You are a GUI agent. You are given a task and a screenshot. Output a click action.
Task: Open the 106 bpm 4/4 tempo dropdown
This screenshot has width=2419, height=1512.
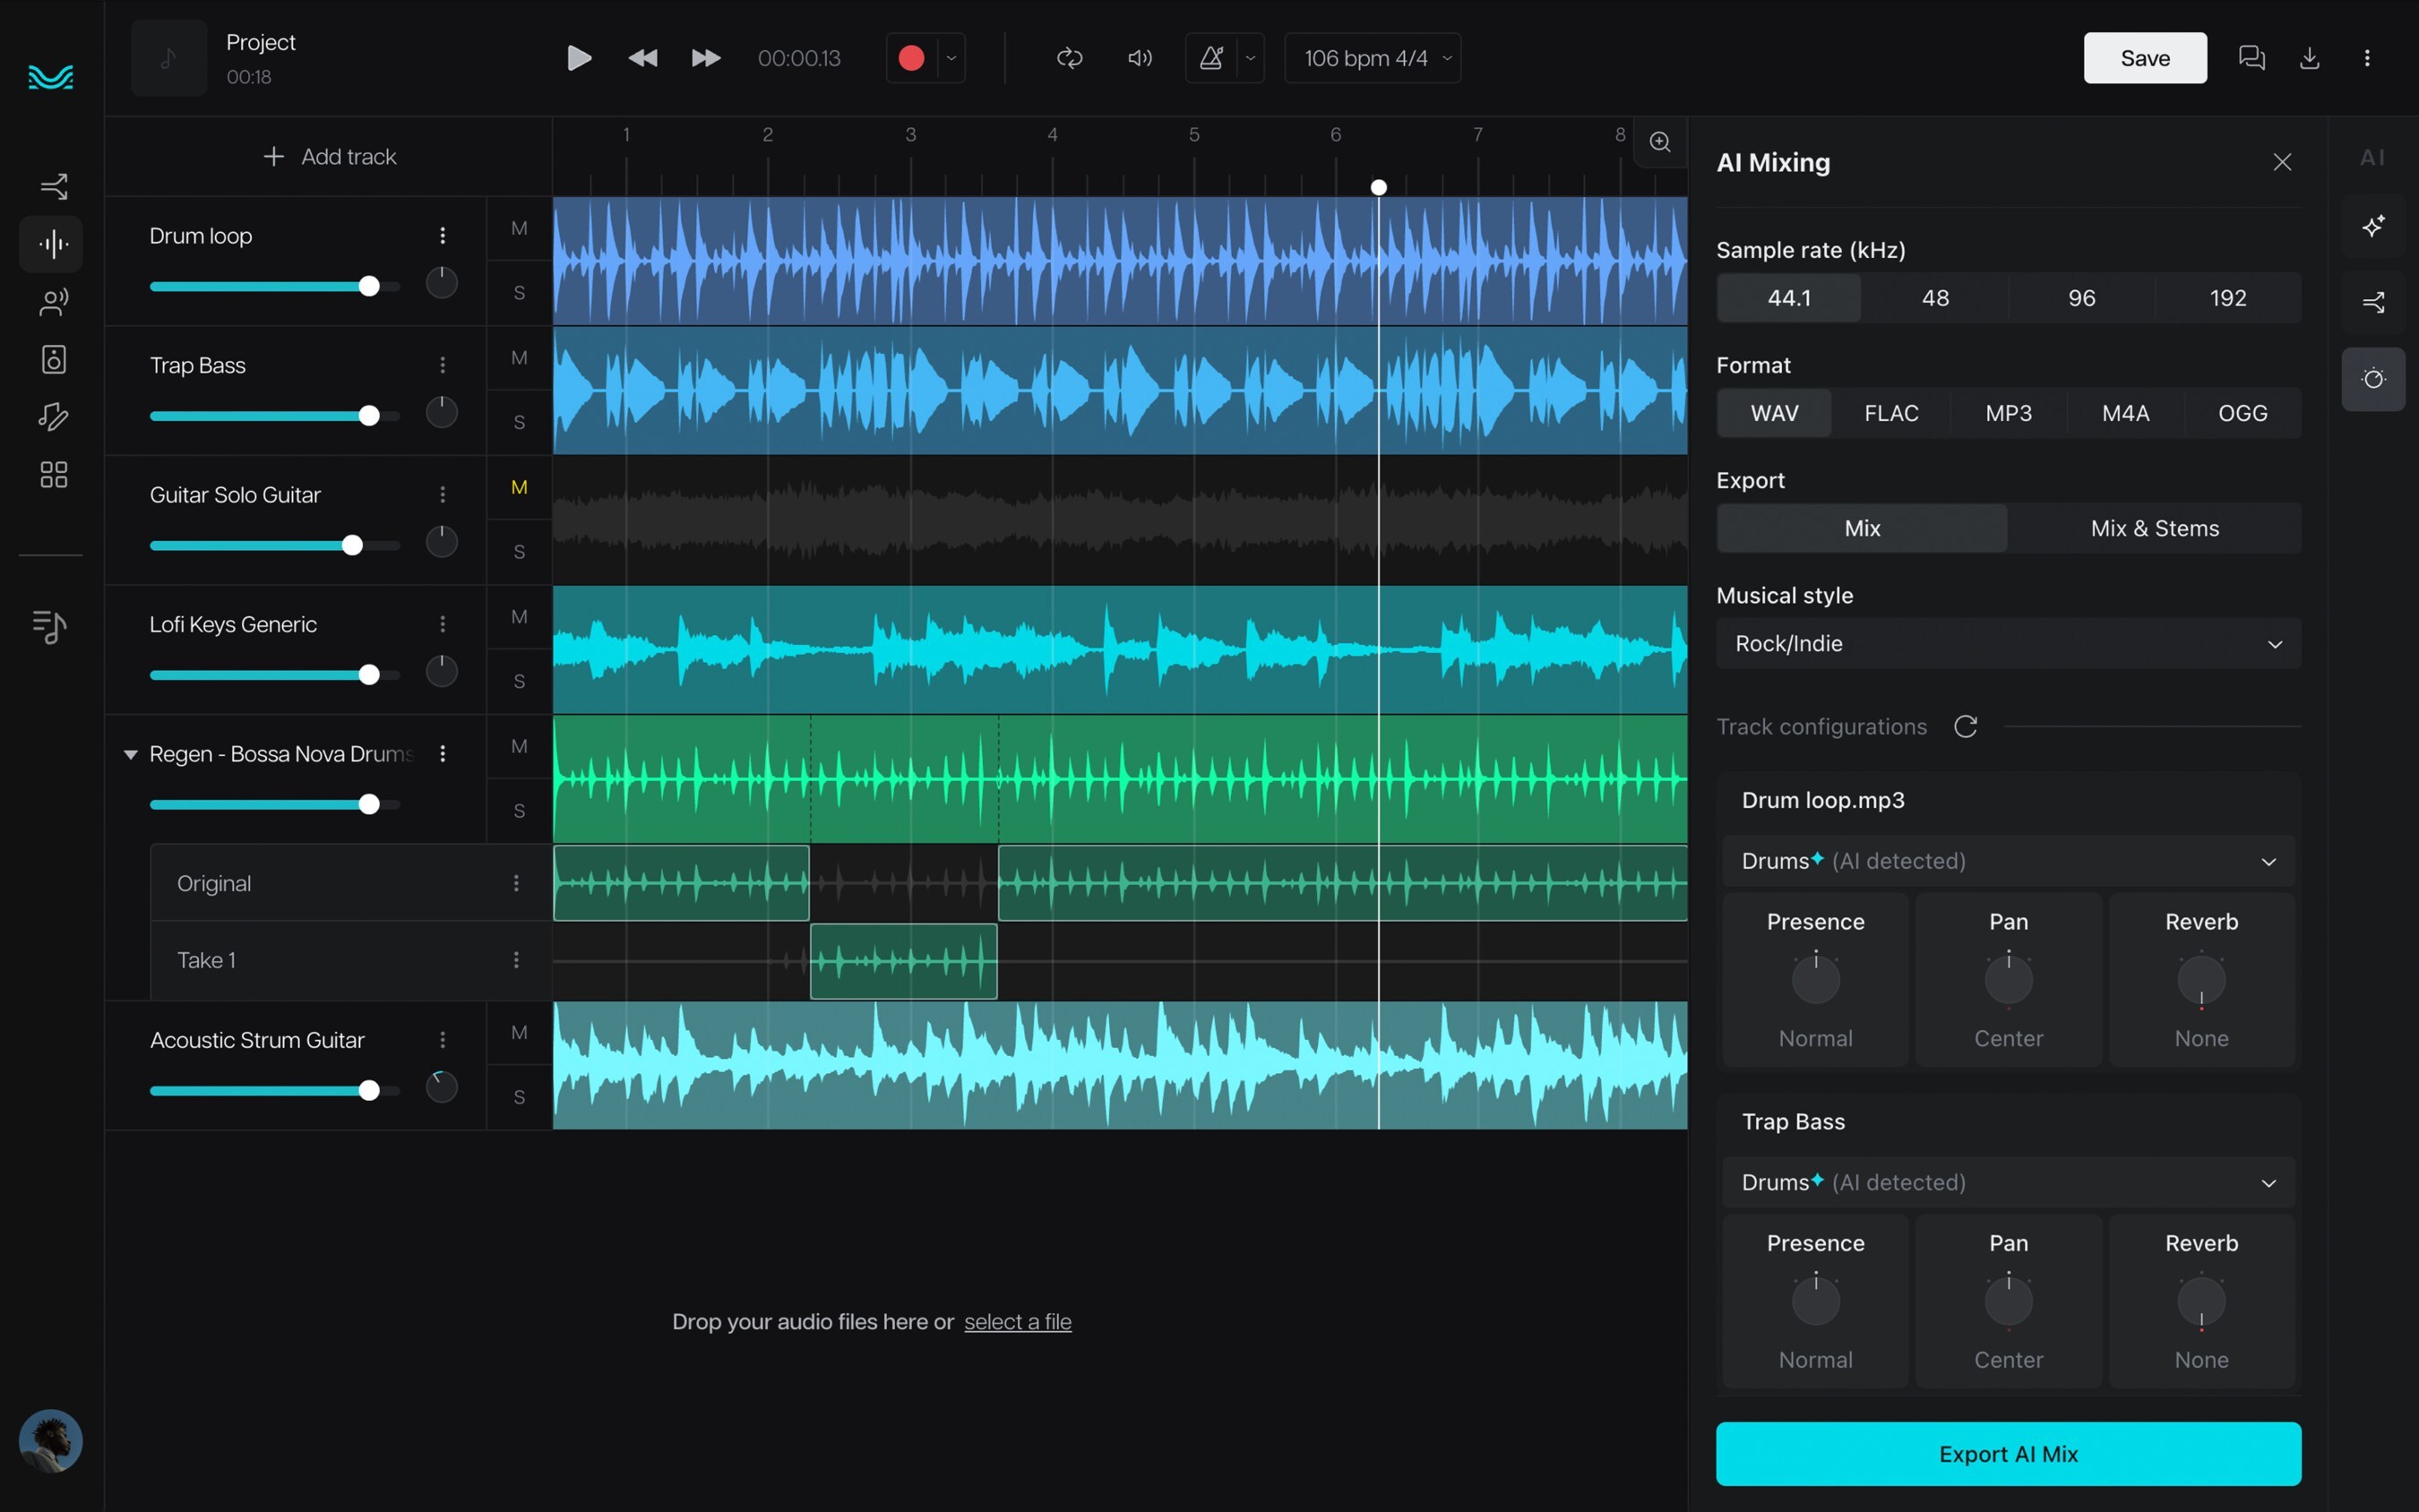[x=1373, y=58]
